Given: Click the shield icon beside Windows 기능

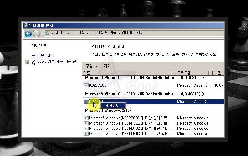Looking at the screenshot, I should coord(27,62).
